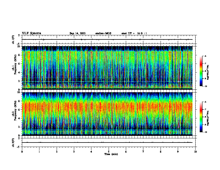This screenshot has height=170, width=220.
Task: Click the ch.3 voltage waveform trace
Action: coord(107,142)
